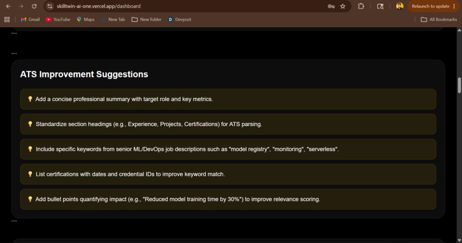
Task: Open the Extensions puzzle icon
Action: pyautogui.click(x=361, y=6)
